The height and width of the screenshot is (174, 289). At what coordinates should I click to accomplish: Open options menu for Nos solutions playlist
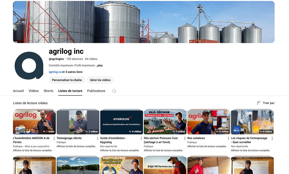[x=228, y=138]
